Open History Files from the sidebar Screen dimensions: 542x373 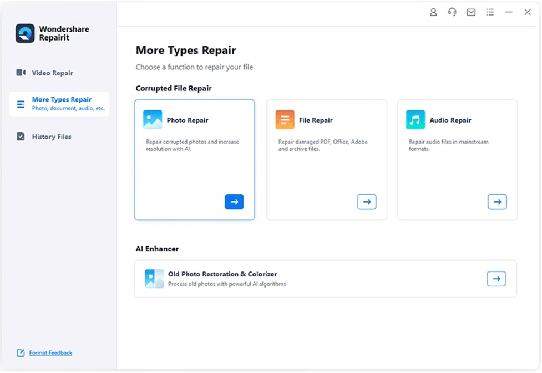click(x=51, y=137)
